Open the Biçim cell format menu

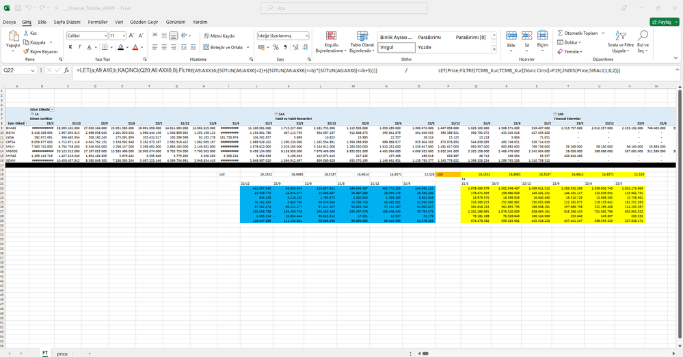tap(542, 39)
